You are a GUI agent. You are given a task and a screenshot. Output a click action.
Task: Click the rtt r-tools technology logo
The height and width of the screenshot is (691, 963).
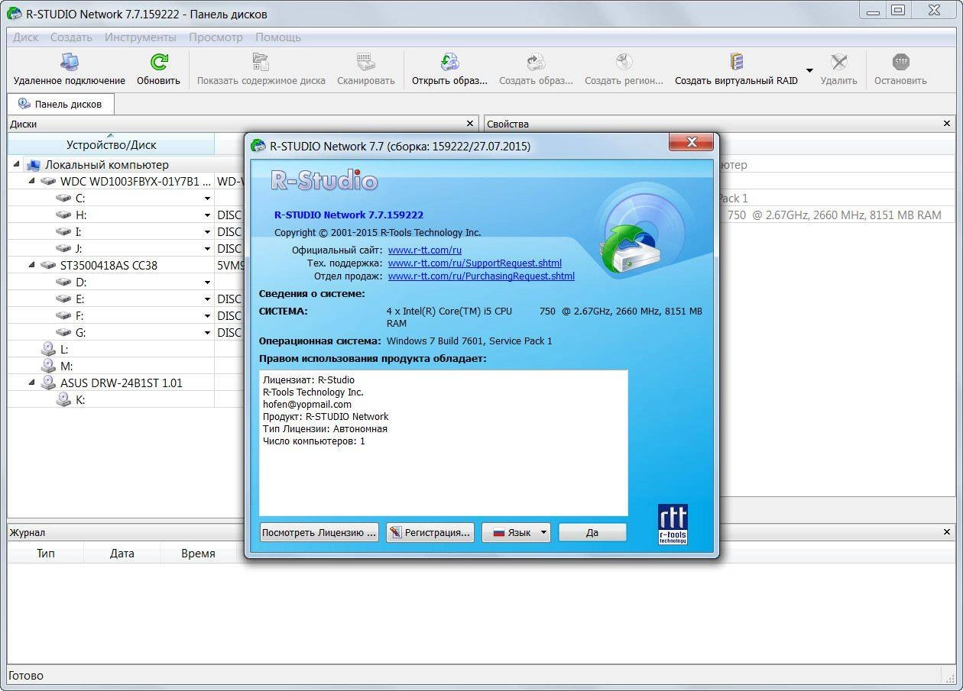pyautogui.click(x=673, y=524)
